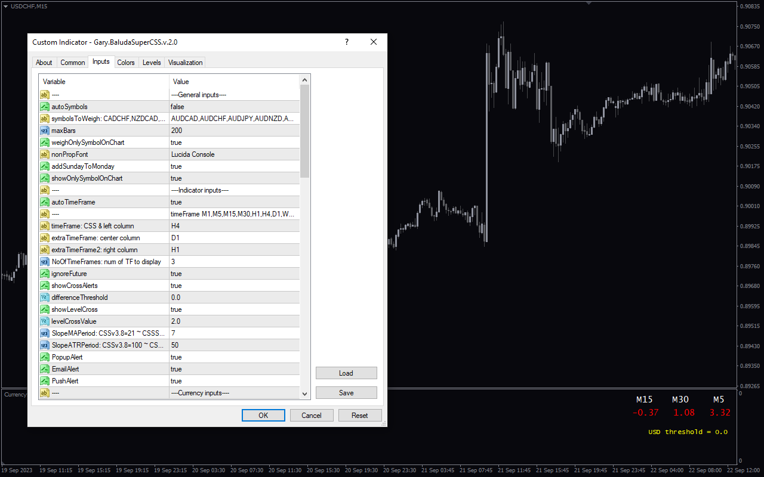Click the double icon beside differenceThreshold

(45, 298)
